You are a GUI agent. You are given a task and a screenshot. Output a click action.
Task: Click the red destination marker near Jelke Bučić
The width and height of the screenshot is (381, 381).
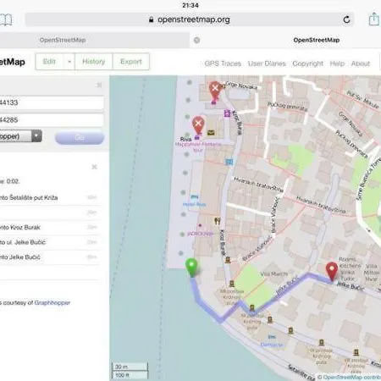[332, 271]
